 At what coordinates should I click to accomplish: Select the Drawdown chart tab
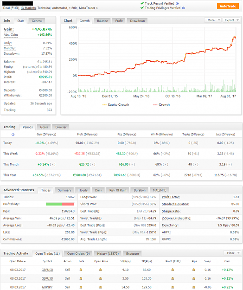pyautogui.click(x=137, y=21)
